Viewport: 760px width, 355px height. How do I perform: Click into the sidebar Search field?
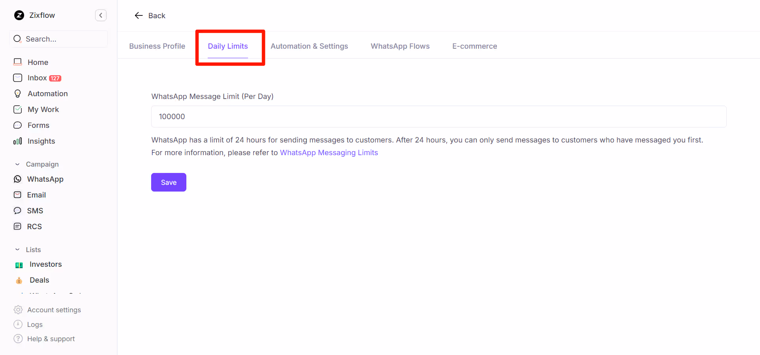(58, 39)
